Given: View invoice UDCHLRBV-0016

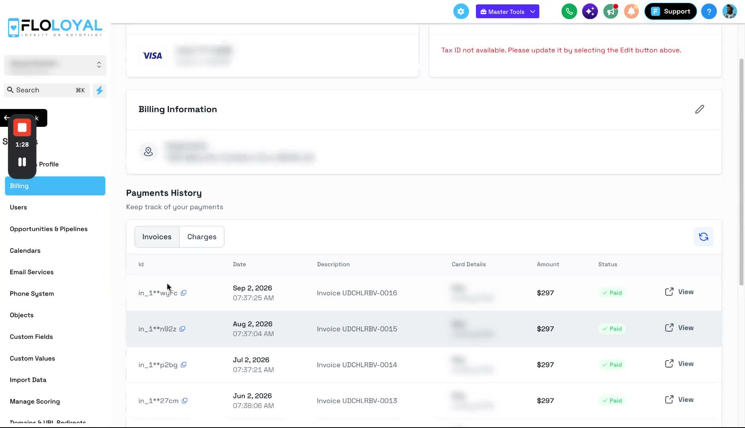Looking at the screenshot, I should click(x=679, y=292).
